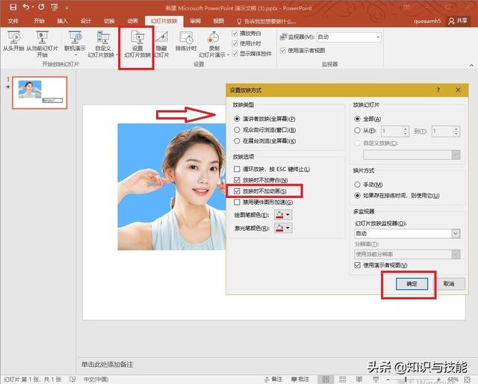Open the 文件 menu tab
Screen dimensions: 478x384
(x=13, y=21)
